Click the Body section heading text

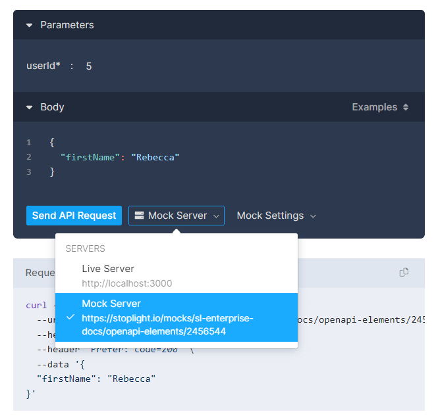pos(52,107)
